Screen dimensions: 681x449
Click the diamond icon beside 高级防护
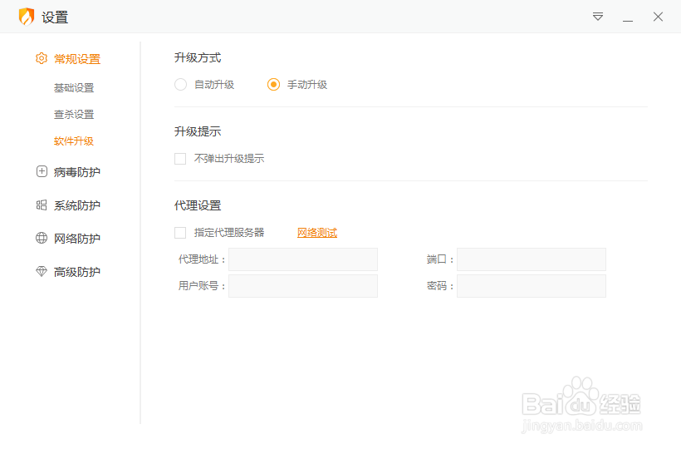click(x=42, y=272)
